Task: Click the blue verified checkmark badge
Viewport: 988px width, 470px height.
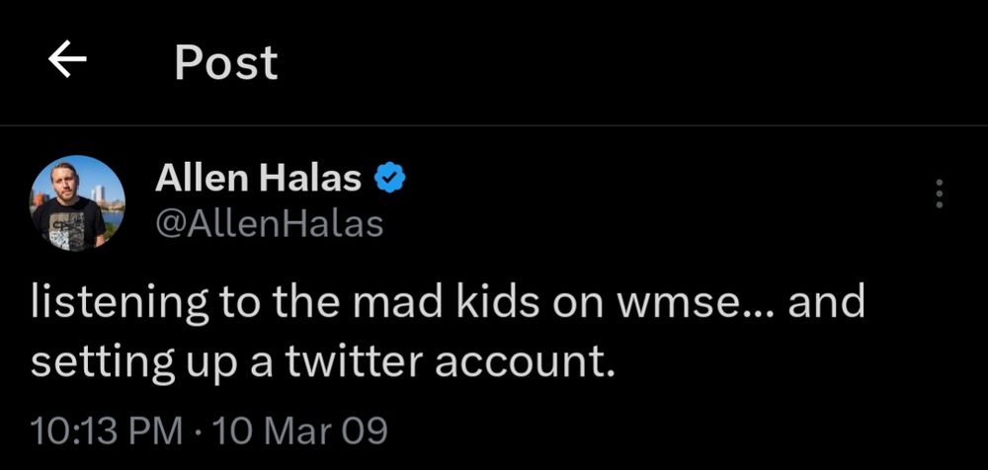Action: coord(392,180)
